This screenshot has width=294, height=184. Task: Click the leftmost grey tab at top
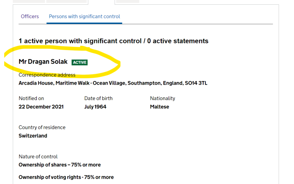pos(29,1)
